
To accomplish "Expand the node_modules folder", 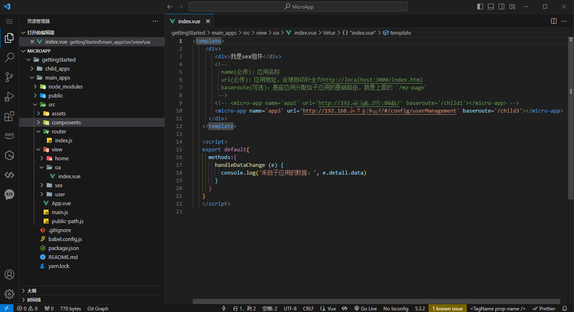I will pos(65,86).
